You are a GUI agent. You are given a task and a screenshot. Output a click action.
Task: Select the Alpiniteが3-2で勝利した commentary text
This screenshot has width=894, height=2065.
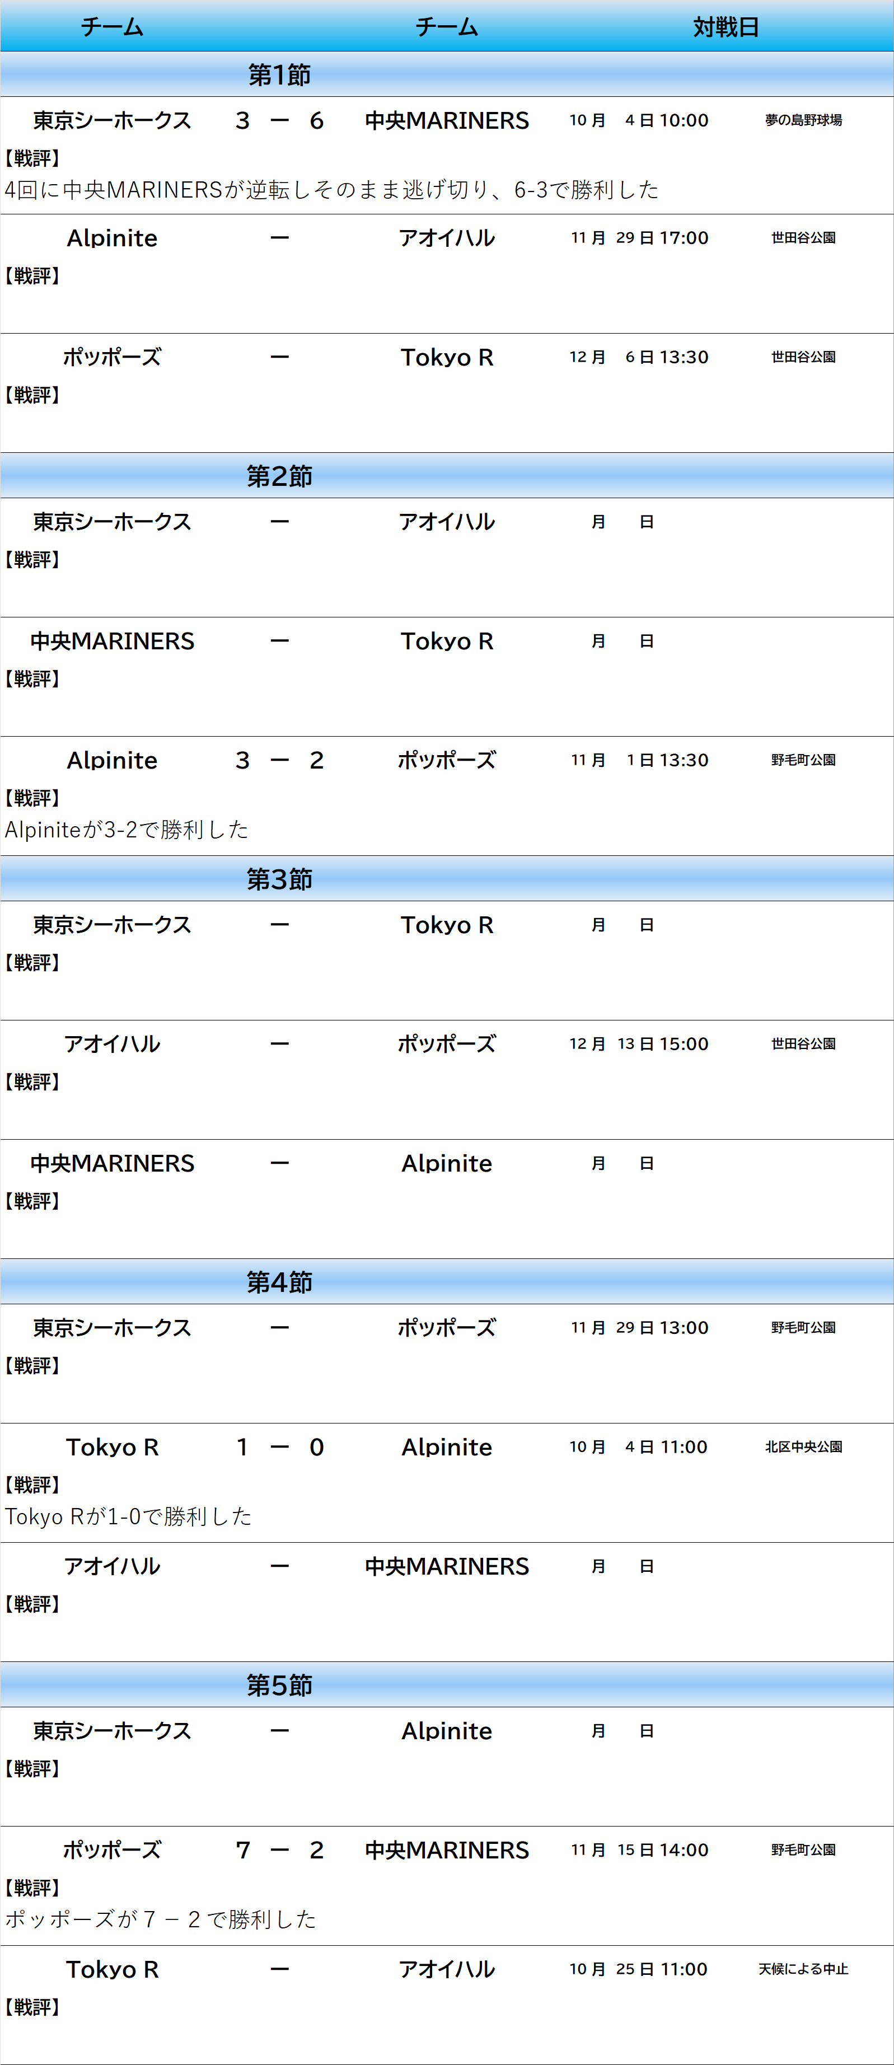pyautogui.click(x=127, y=830)
